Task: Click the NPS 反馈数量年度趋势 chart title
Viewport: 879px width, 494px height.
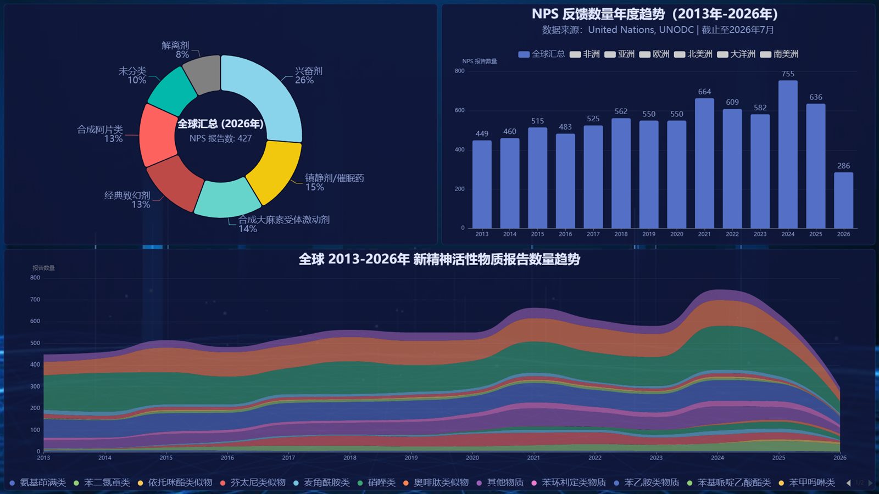Action: (x=655, y=14)
